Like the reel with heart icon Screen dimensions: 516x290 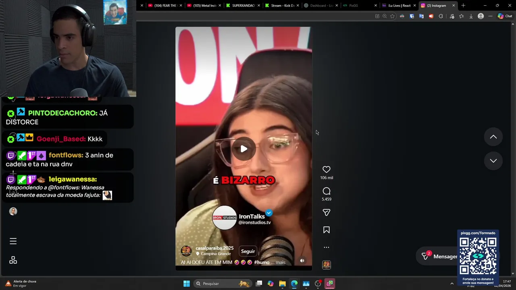327,170
